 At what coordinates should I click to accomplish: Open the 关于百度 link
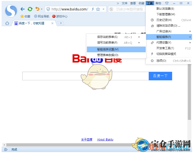pos(87,140)
